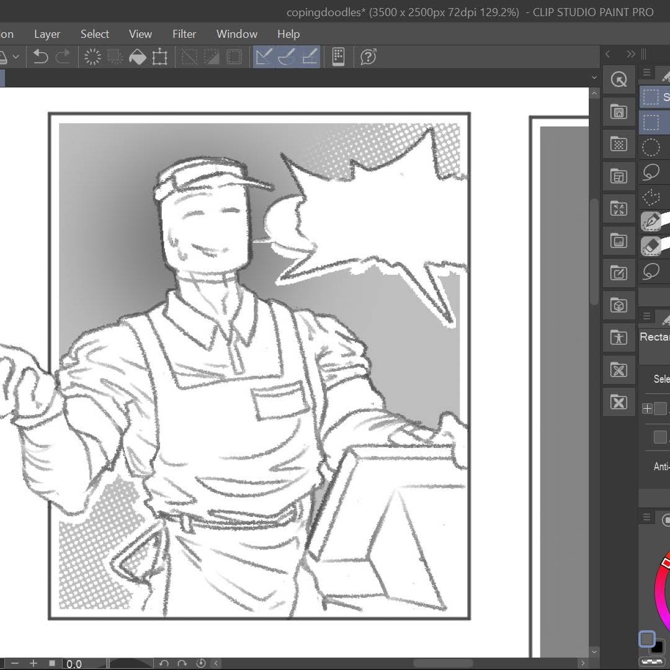Click reset rotation button in status bar
The image size is (670, 670).
[x=201, y=663]
